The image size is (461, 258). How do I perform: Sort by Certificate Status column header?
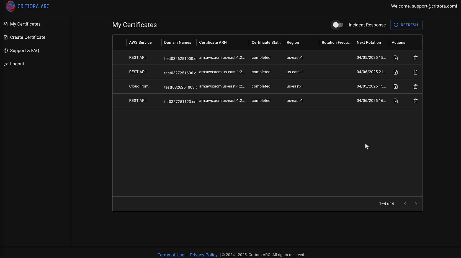coord(266,42)
